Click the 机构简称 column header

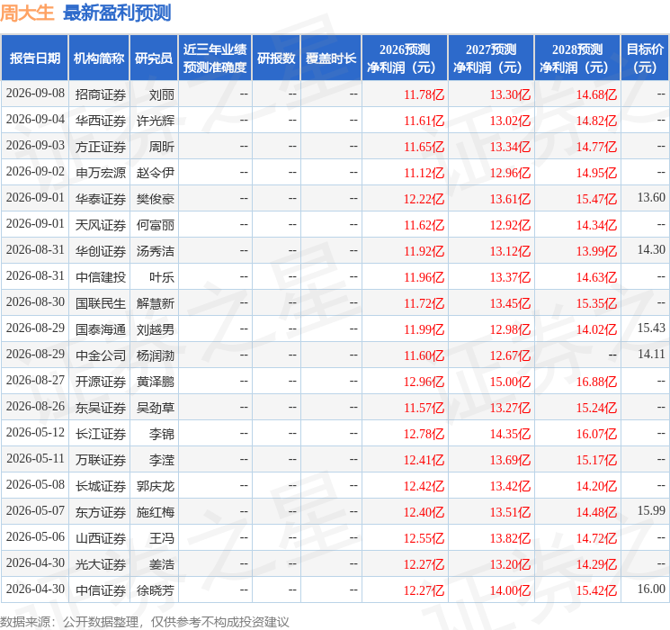click(99, 58)
